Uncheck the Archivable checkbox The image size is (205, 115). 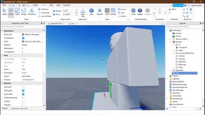tap(23, 91)
